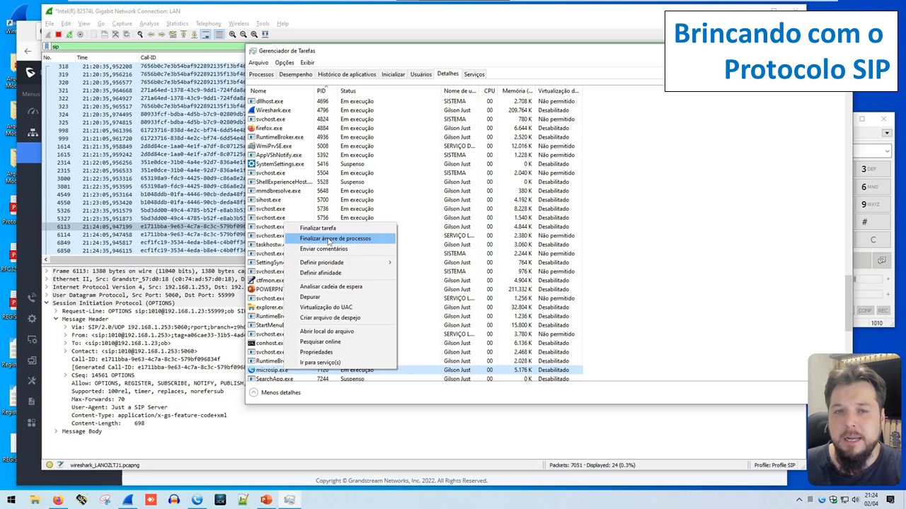
Task: Open Arquivo menu in Task Manager
Action: (x=258, y=63)
